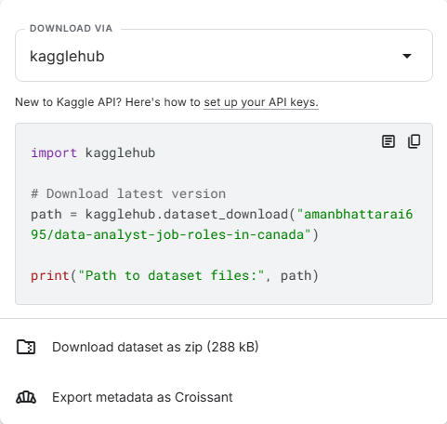Screen dimensions: 447x424
Task: Click the New to Kaggle API text
Action: (68, 102)
